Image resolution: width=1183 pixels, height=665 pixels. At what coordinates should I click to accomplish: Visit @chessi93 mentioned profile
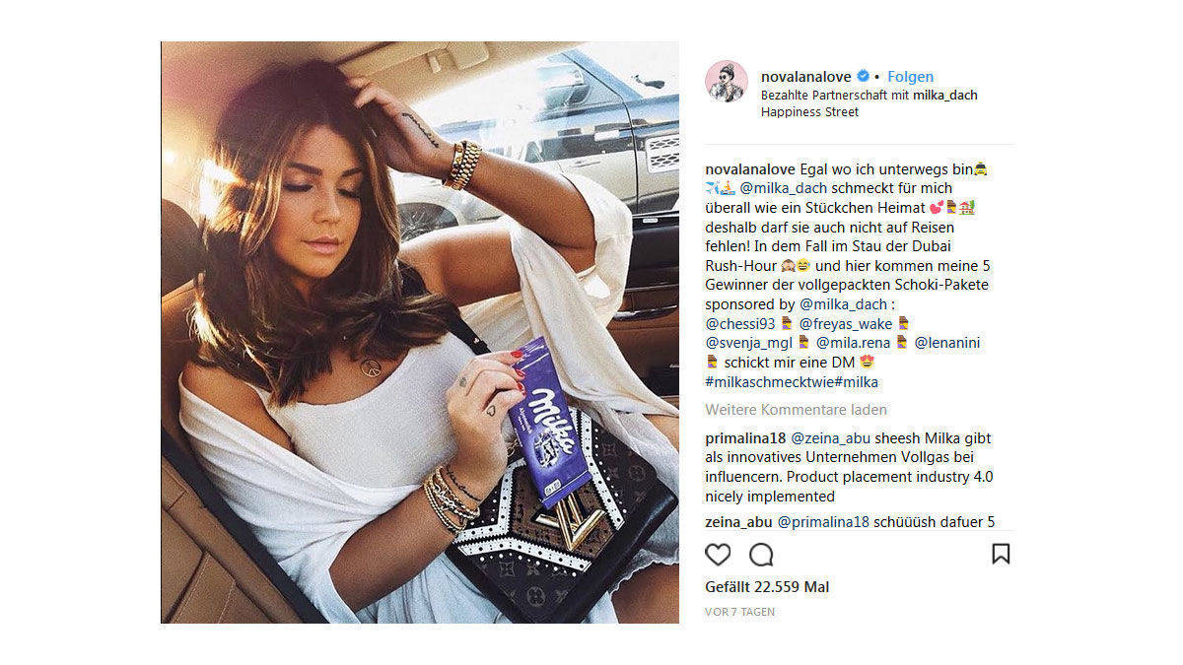740,323
